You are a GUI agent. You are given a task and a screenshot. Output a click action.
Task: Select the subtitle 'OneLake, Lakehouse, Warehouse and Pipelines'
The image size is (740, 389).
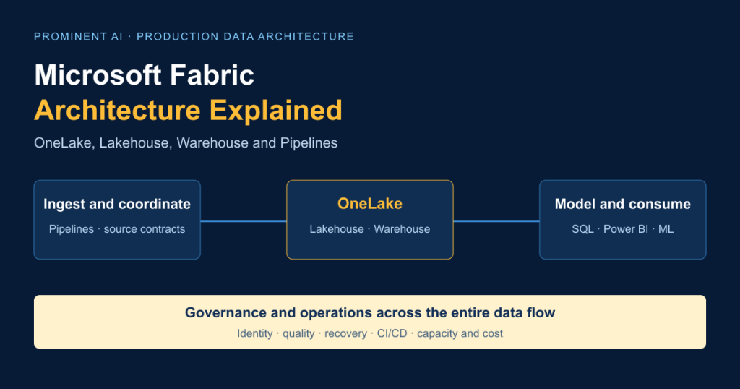186,143
